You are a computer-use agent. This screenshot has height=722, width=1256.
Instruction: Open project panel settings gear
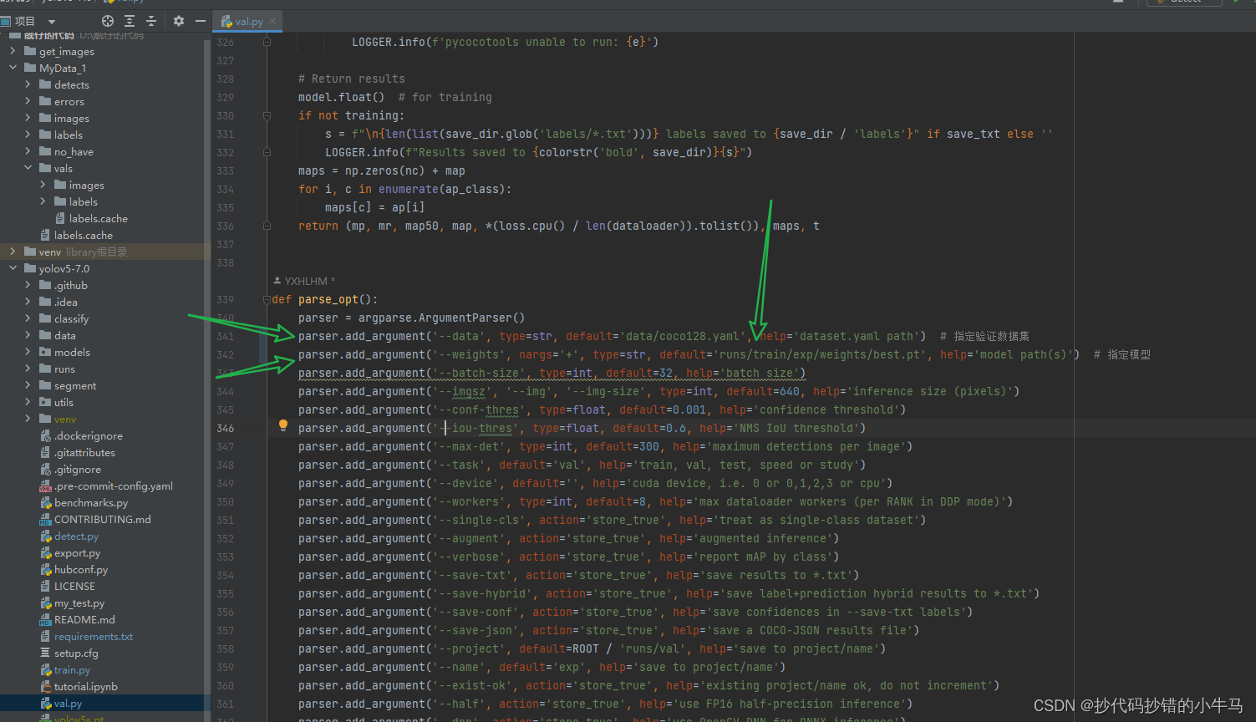[178, 21]
